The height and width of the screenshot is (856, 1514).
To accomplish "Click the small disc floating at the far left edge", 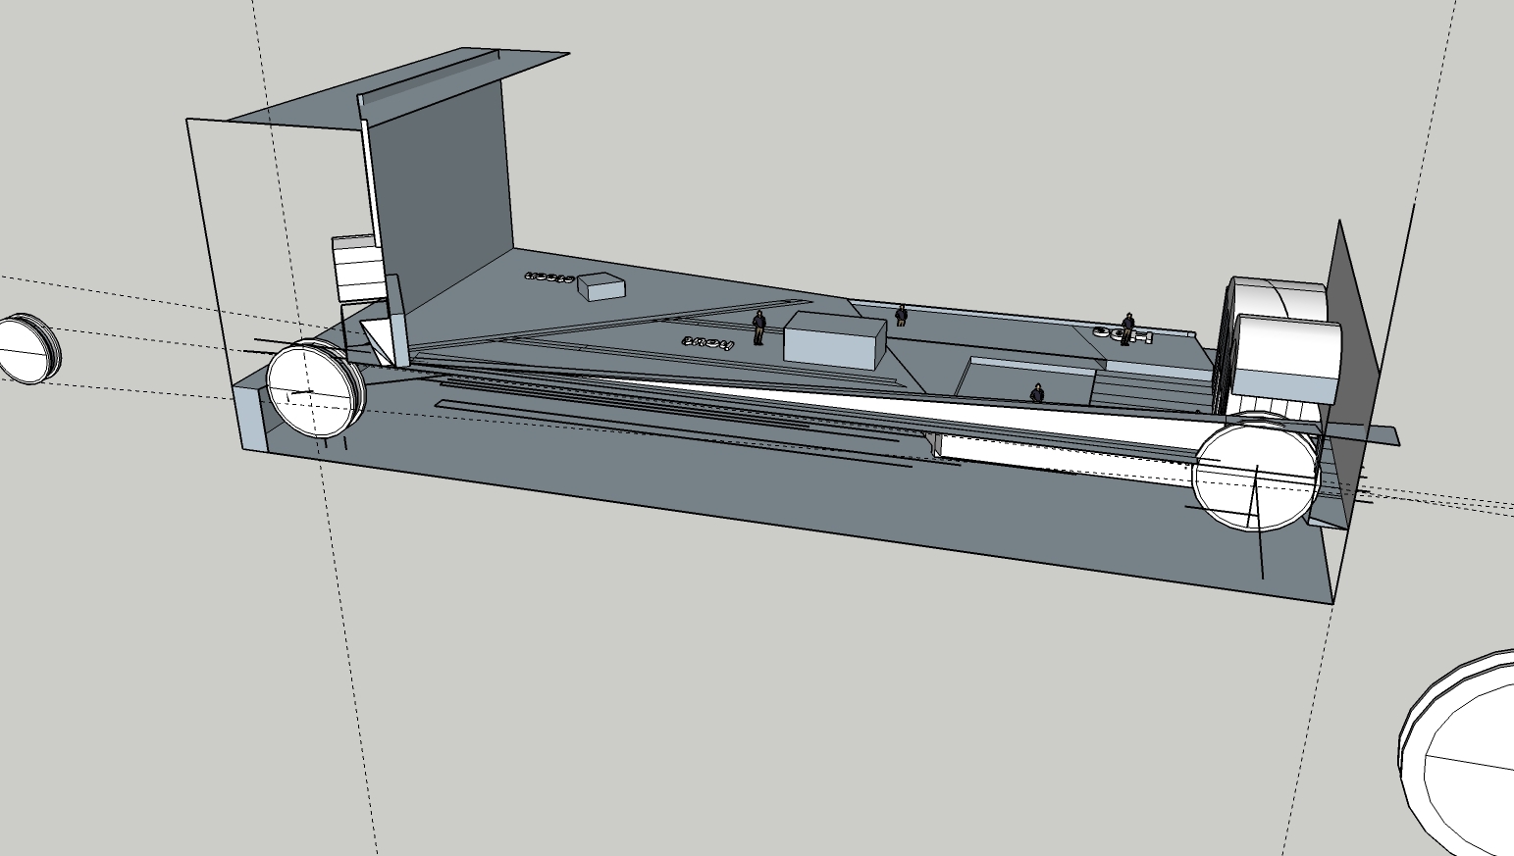I will pyautogui.click(x=27, y=349).
